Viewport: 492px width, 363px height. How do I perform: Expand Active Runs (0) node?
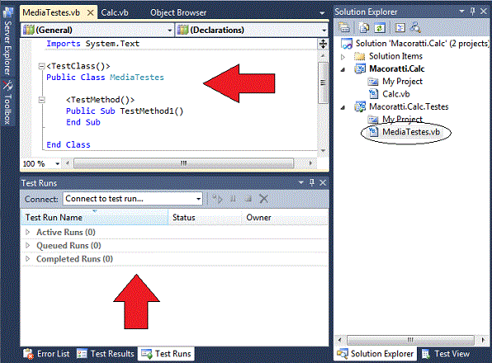click(x=27, y=232)
